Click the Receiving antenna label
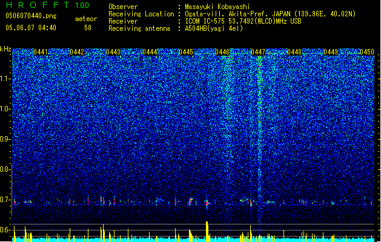The width and height of the screenshot is (381, 242). point(139,28)
